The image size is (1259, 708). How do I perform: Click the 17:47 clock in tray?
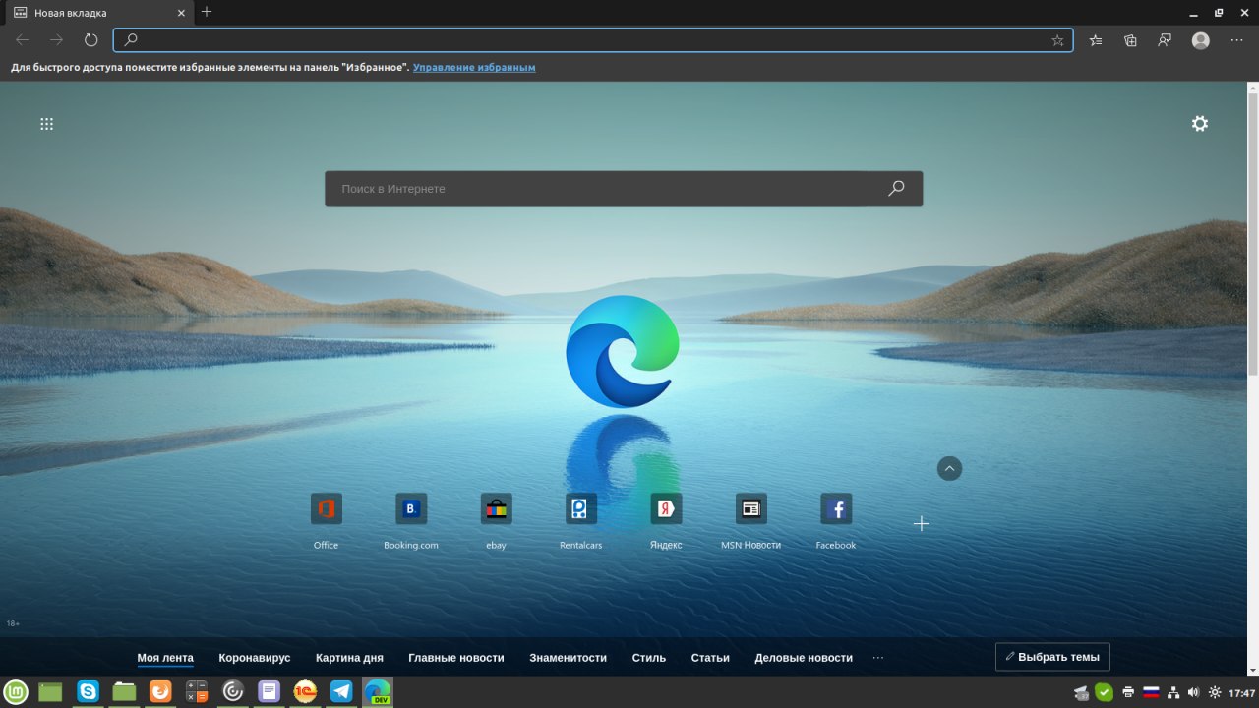[1242, 692]
